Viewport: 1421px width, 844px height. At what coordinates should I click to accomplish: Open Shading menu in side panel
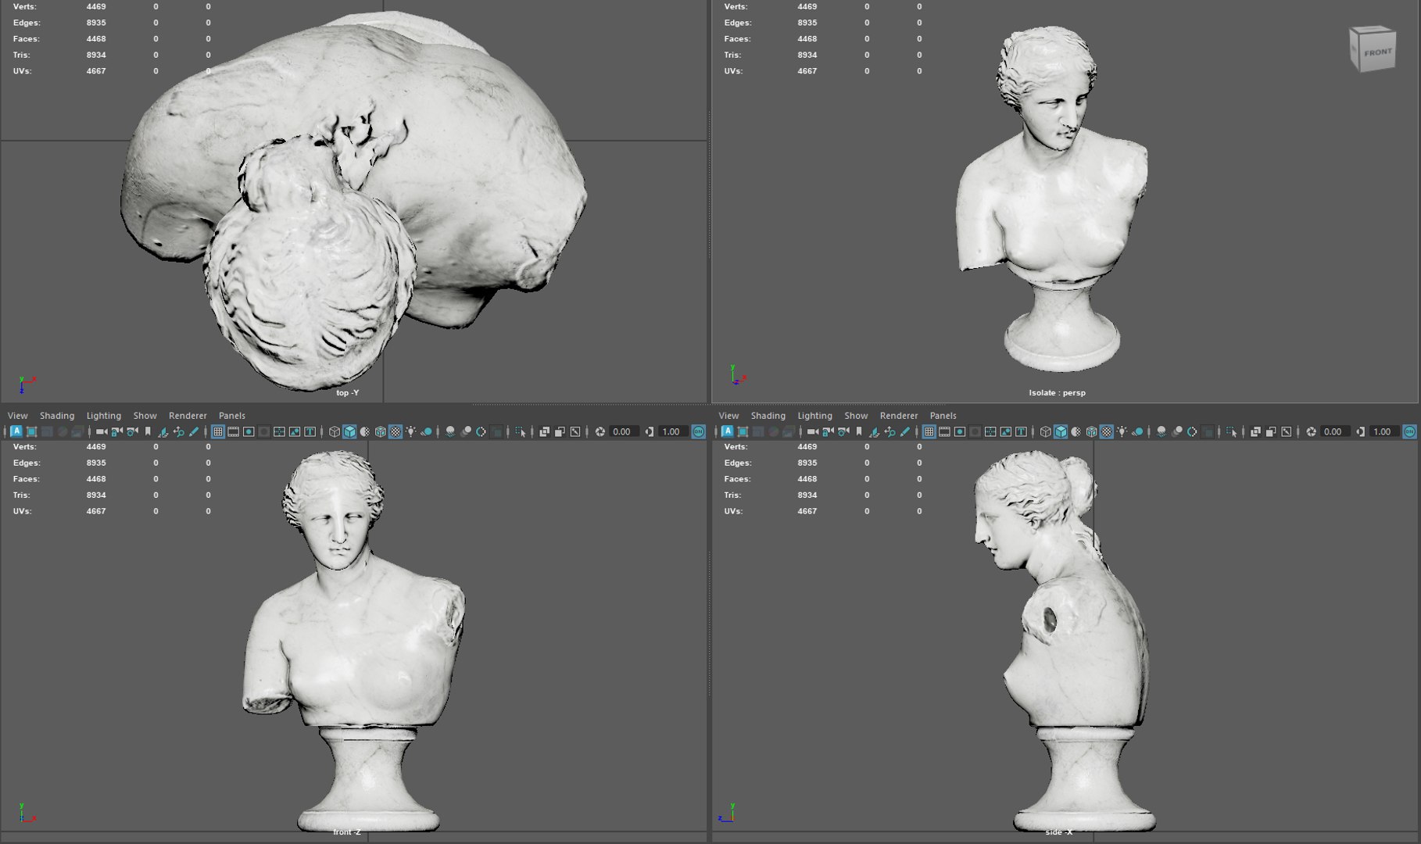768,416
